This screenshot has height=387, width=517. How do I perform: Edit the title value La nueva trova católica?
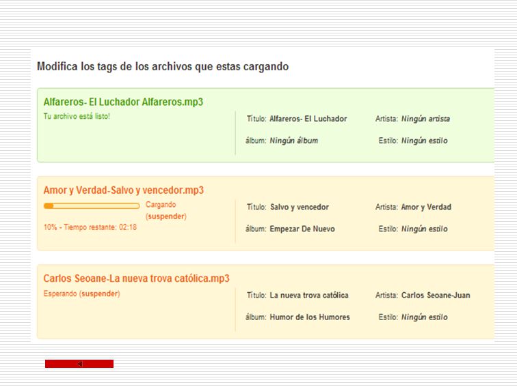(x=309, y=295)
